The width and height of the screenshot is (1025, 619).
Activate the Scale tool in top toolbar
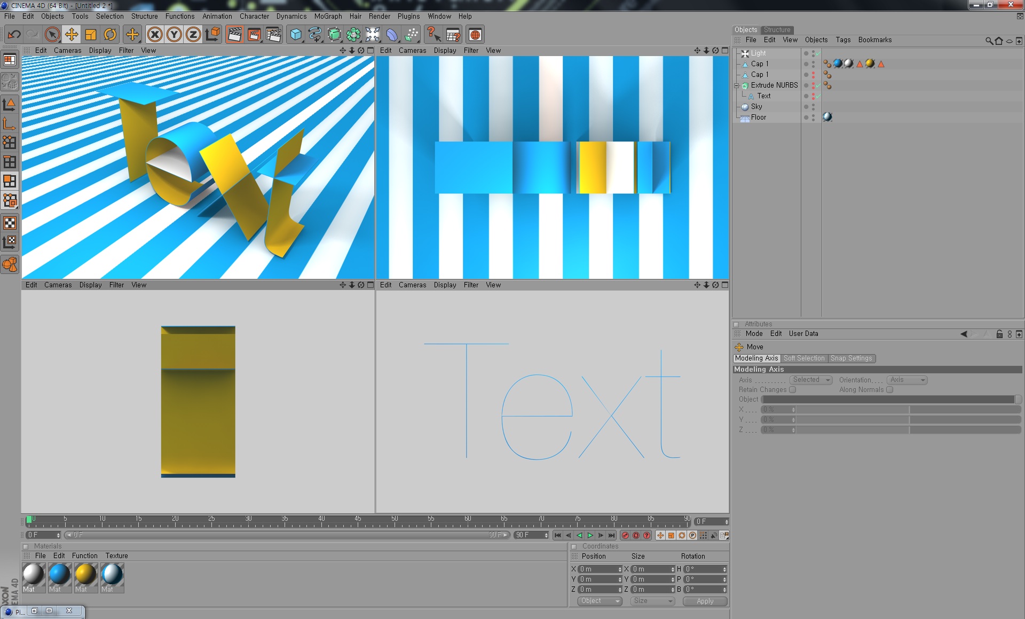[x=90, y=35]
